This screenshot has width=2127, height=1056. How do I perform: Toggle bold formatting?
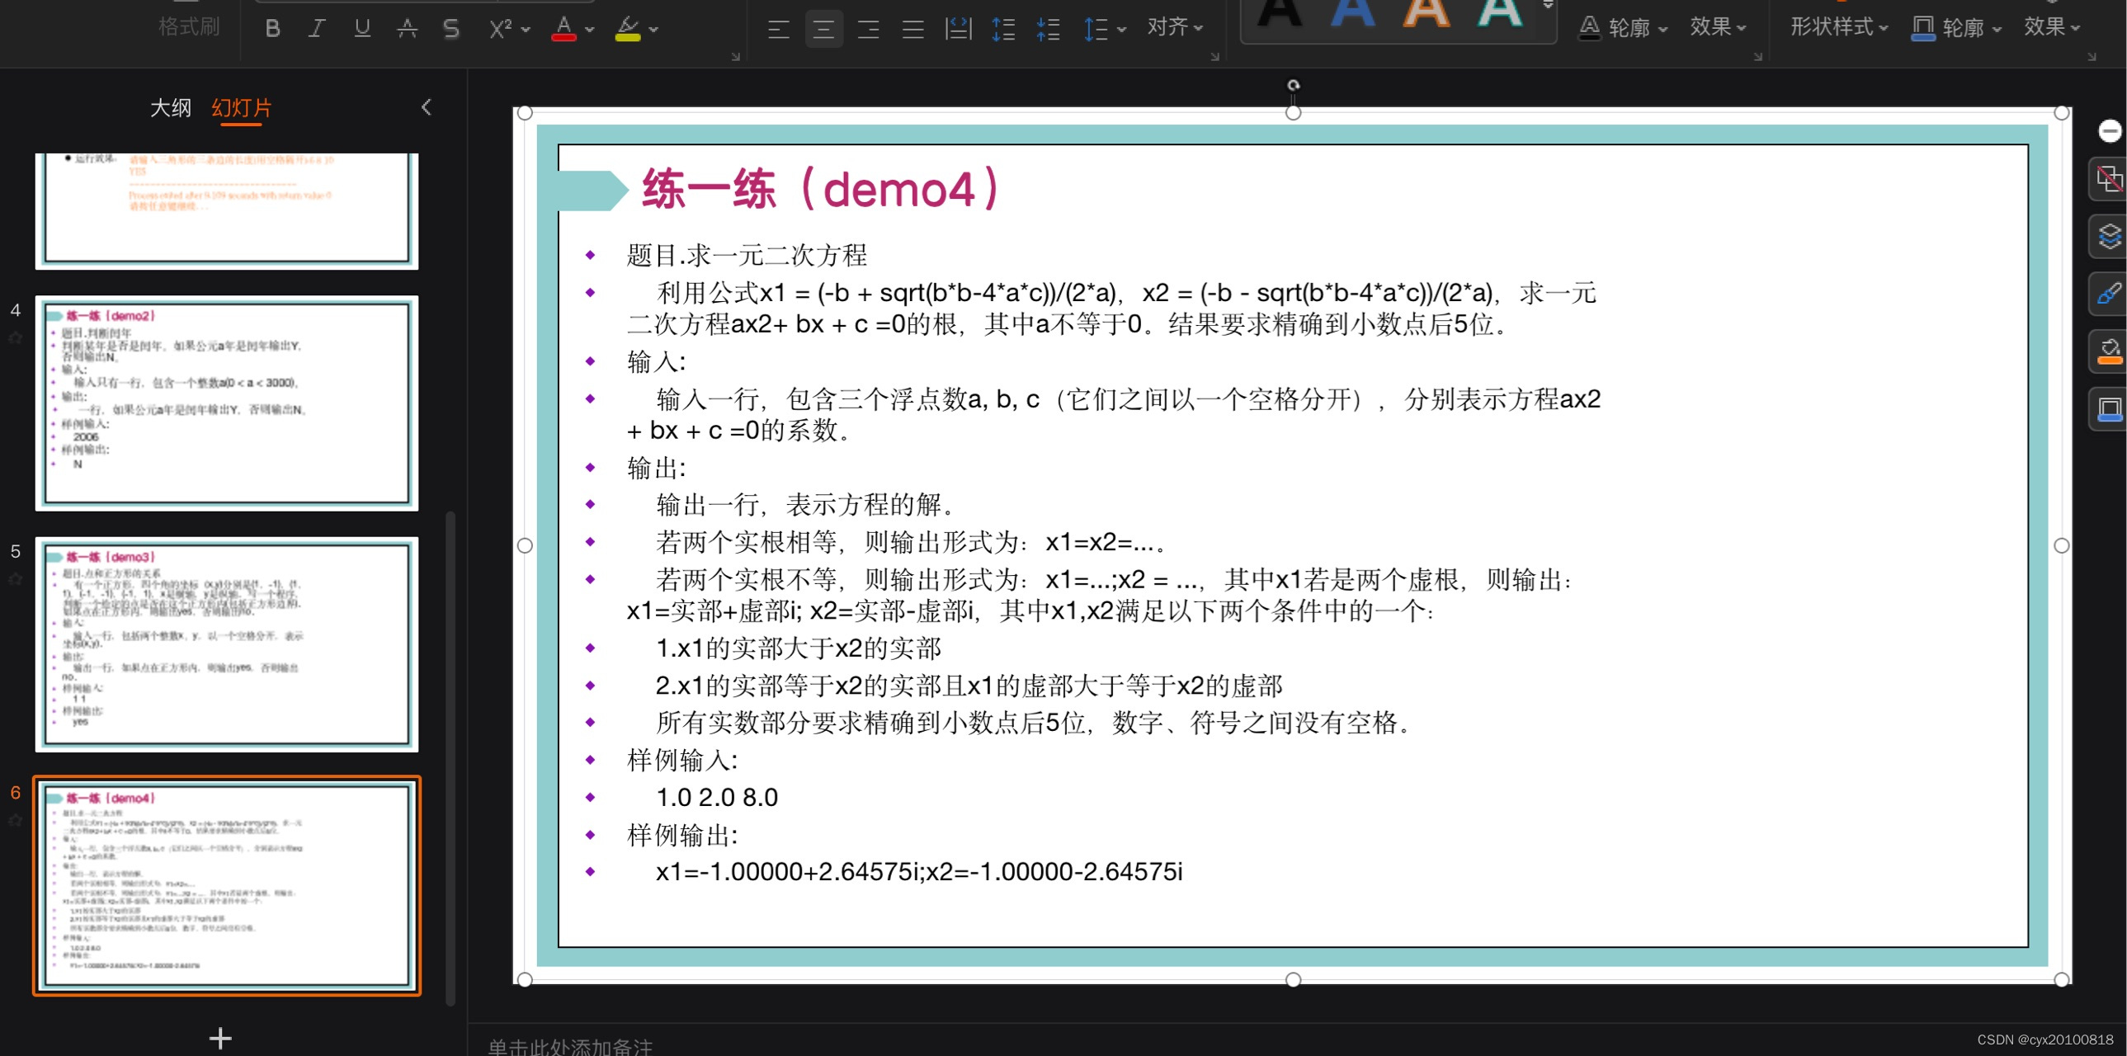(272, 29)
